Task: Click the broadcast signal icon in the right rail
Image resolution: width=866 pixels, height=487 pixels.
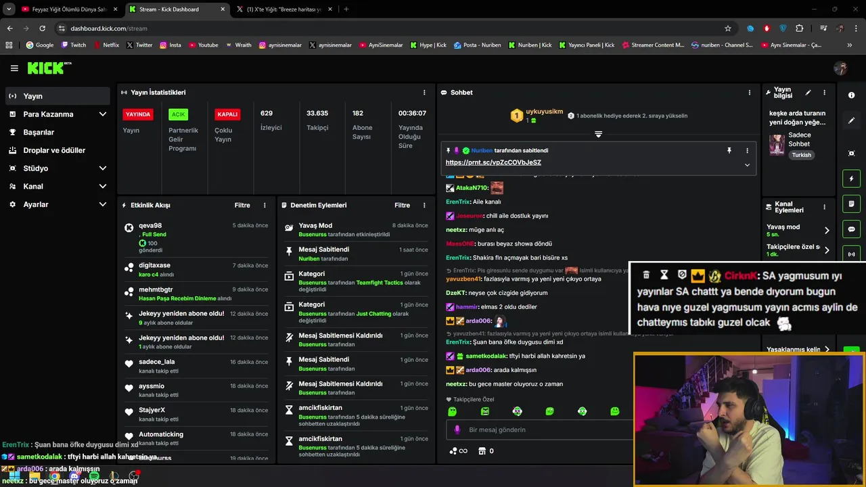Action: point(851,254)
